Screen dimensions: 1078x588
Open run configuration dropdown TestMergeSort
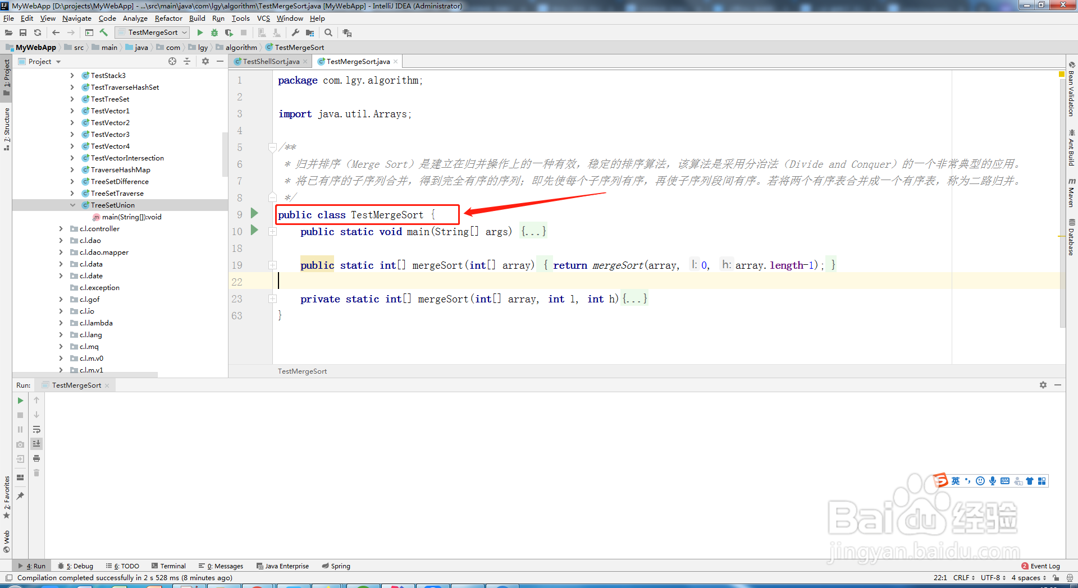pyautogui.click(x=153, y=33)
